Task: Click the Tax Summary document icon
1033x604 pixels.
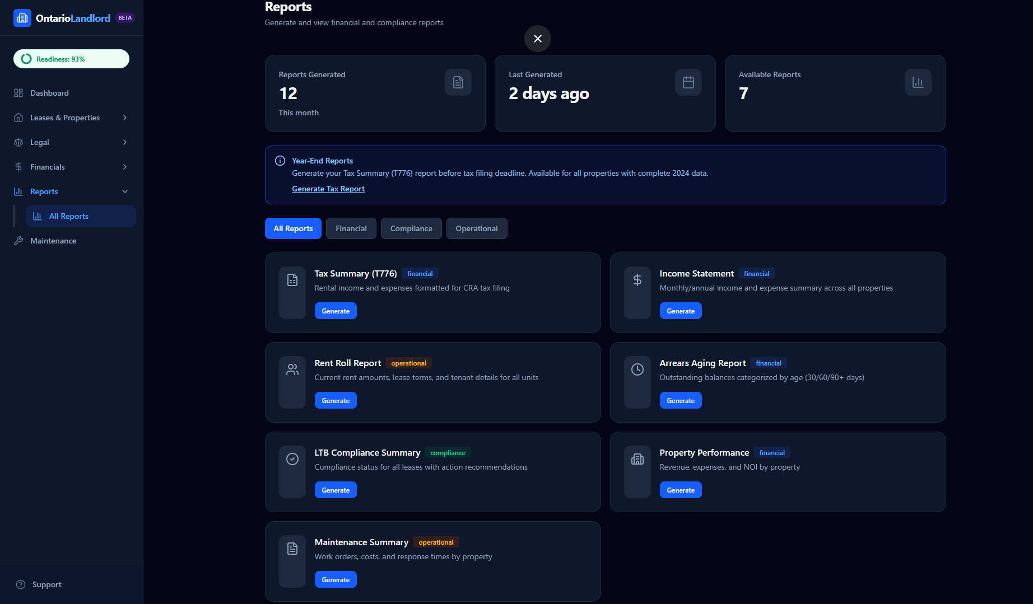Action: pos(292,280)
